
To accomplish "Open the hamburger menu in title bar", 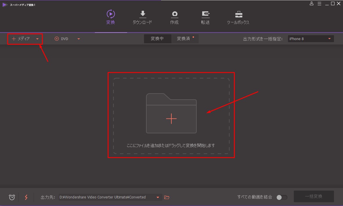I will click(x=319, y=3).
